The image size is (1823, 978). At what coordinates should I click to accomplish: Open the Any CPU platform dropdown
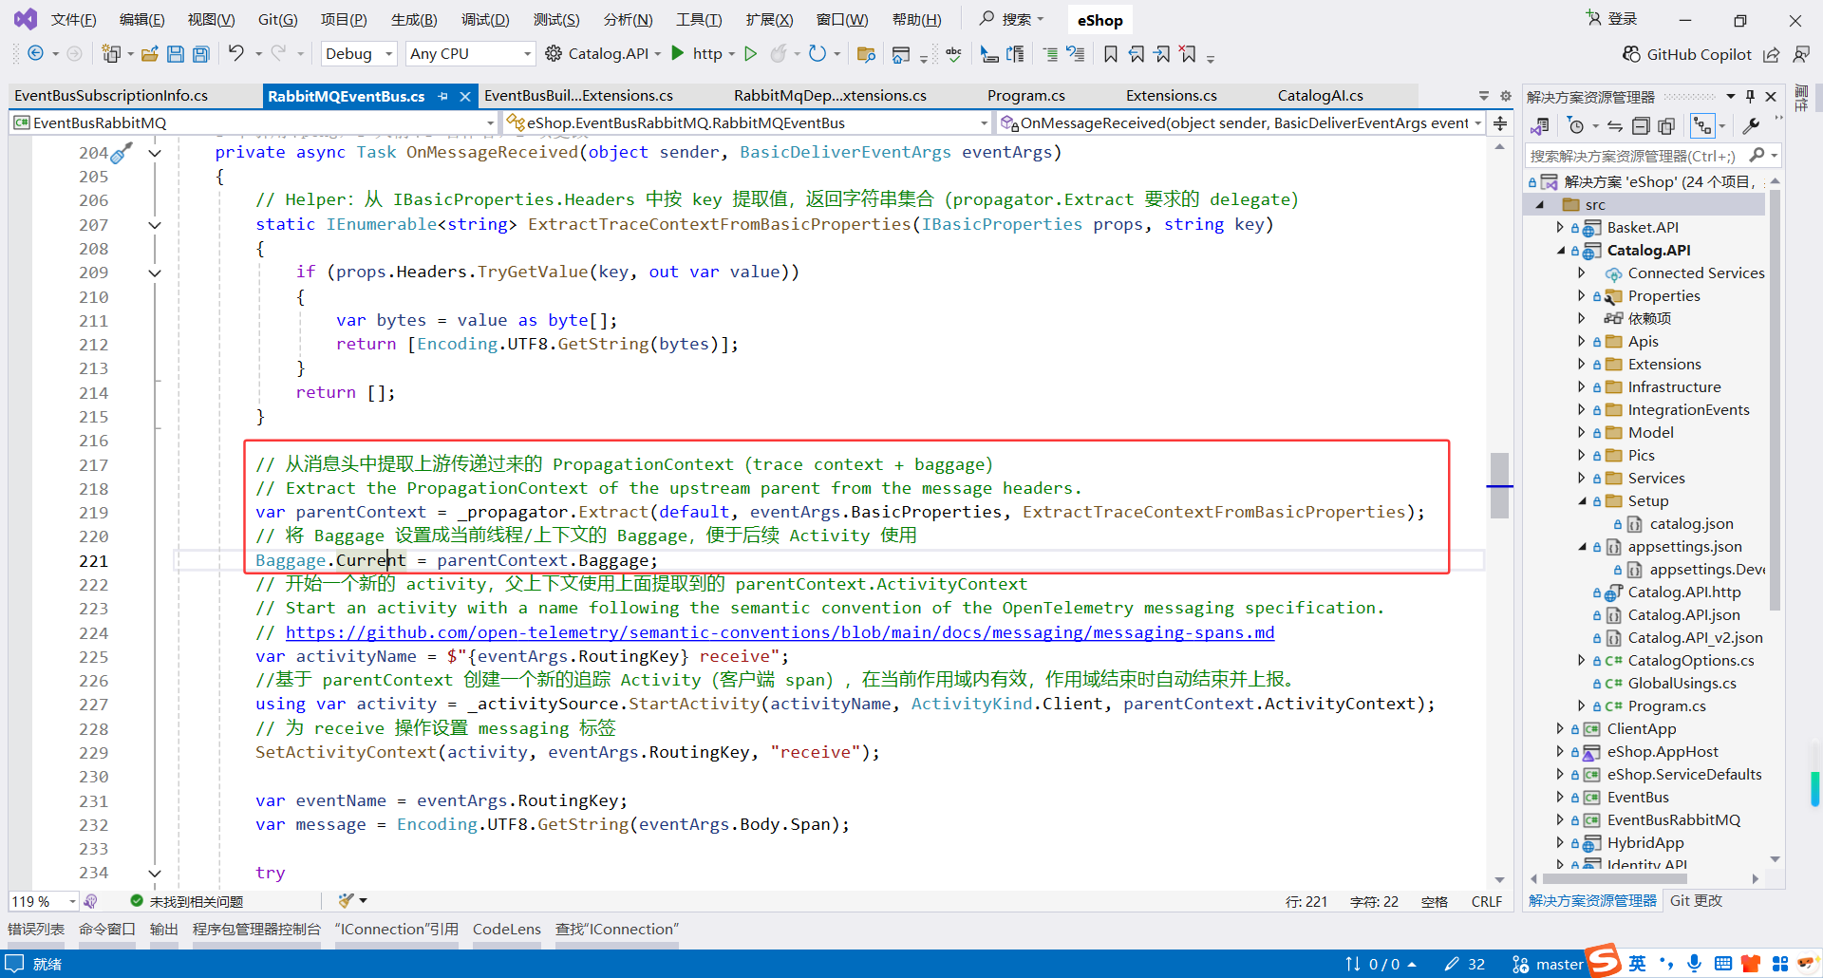pos(468,54)
